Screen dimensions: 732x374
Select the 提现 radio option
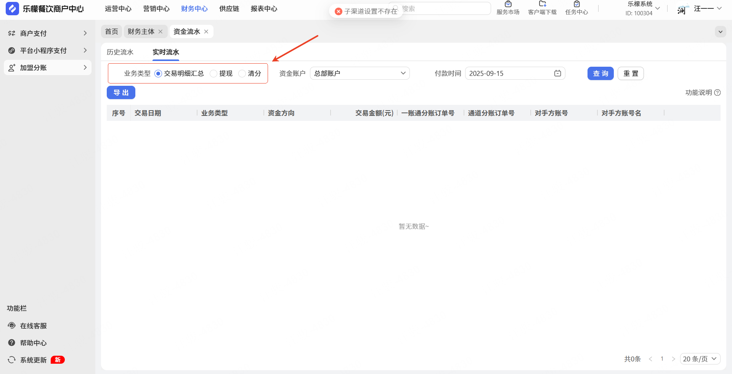point(213,74)
